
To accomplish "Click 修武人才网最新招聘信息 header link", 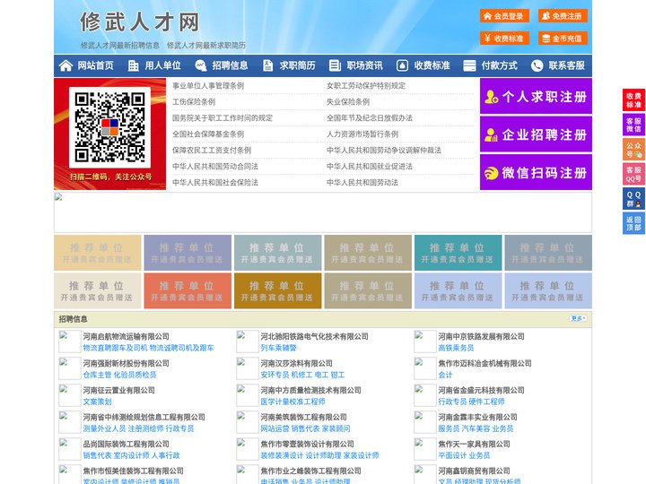I will click(120, 46).
